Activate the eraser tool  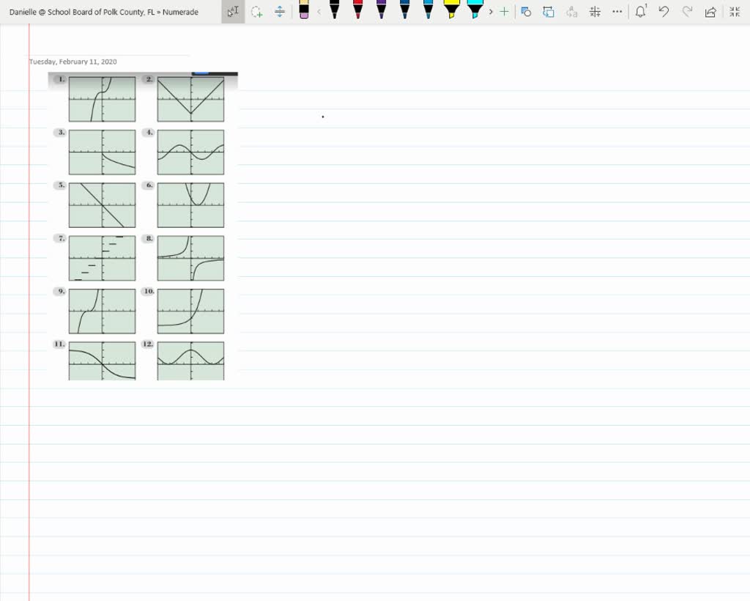pyautogui.click(x=303, y=11)
